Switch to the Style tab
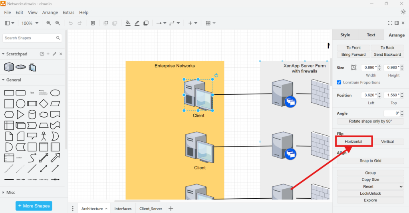409x213 pixels. pos(345,35)
